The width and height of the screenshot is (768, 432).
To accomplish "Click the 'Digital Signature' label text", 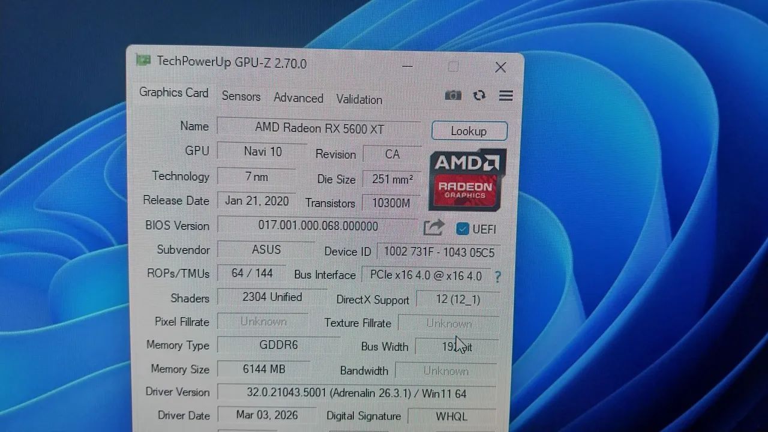I will point(364,416).
